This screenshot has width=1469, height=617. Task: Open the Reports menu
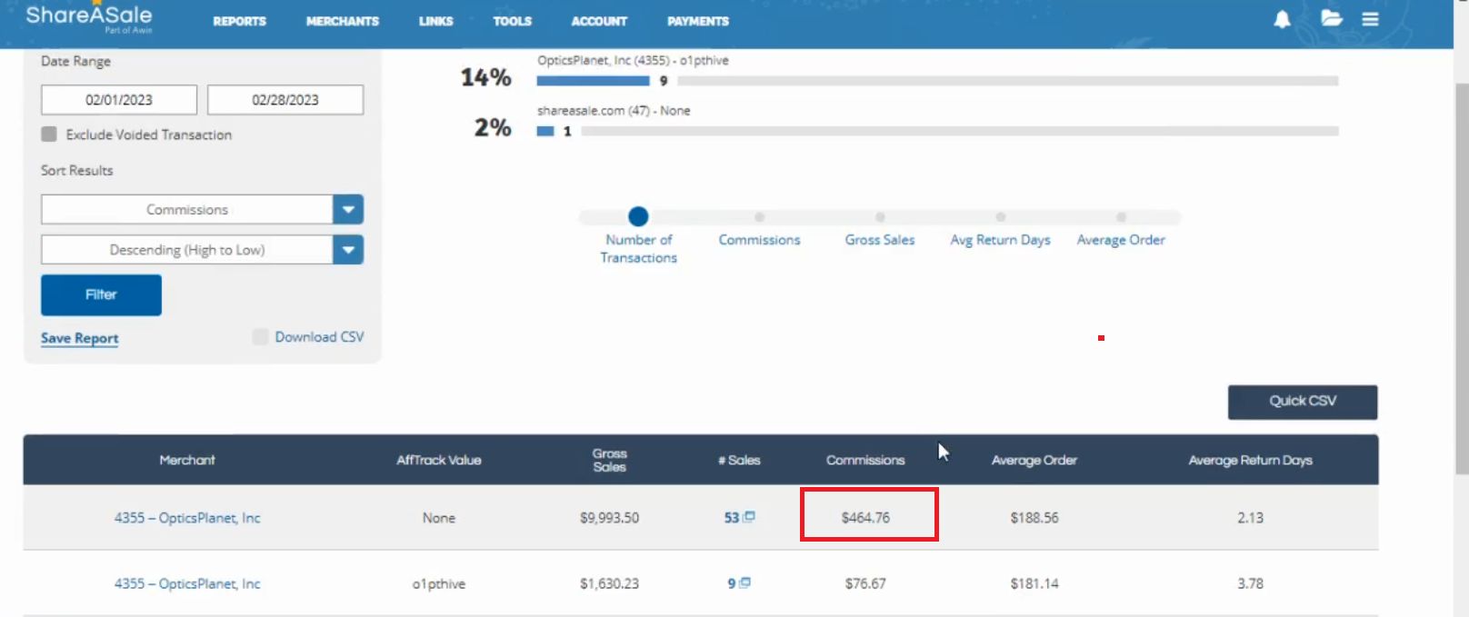pos(239,21)
